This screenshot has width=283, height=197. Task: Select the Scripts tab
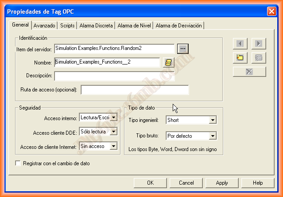tap(67, 26)
